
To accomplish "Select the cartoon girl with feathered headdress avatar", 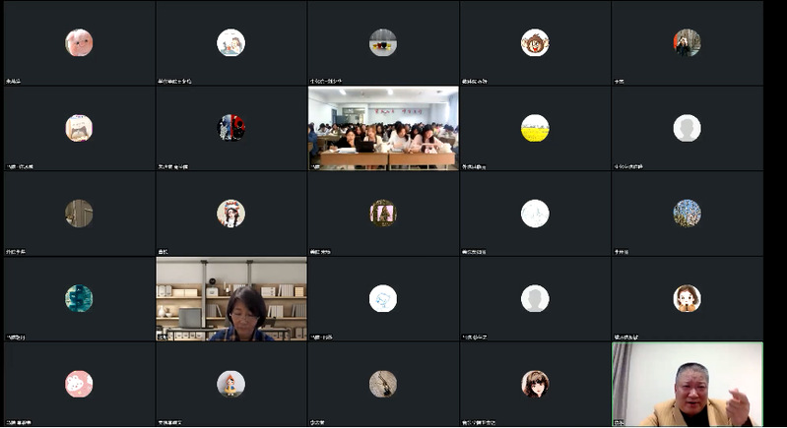I will coord(230,214).
